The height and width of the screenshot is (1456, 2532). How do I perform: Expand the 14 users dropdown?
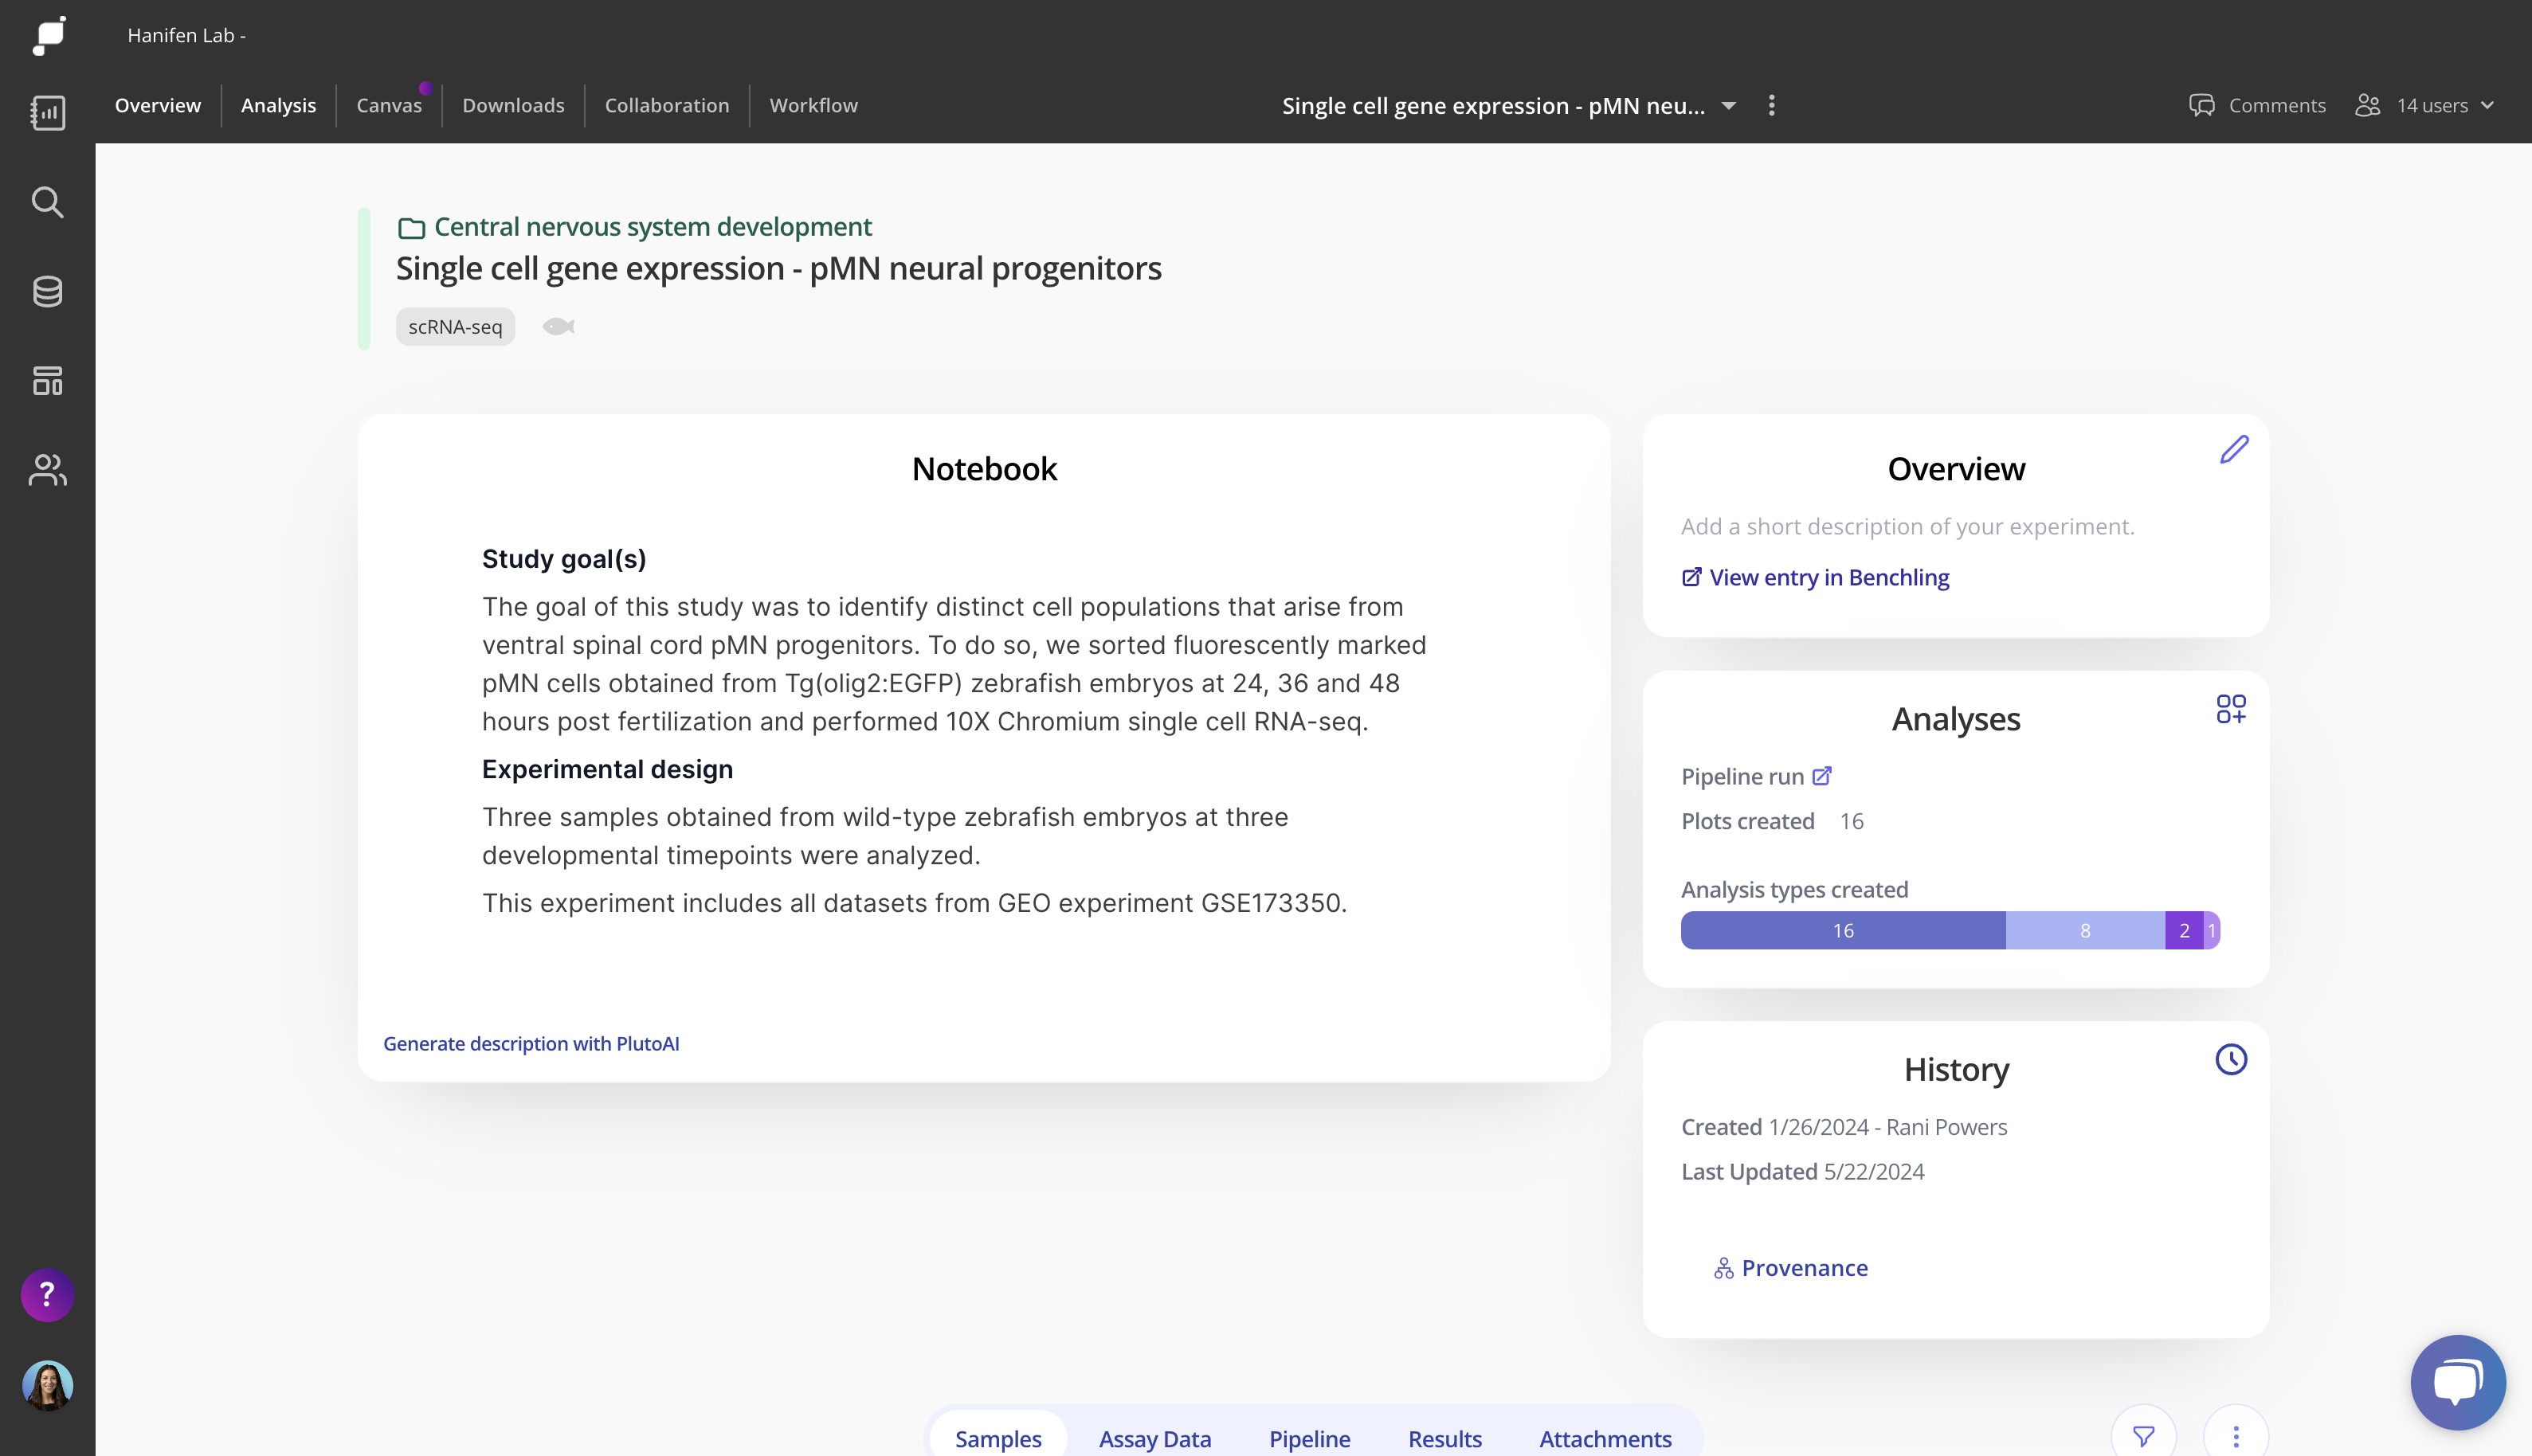coord(2487,106)
